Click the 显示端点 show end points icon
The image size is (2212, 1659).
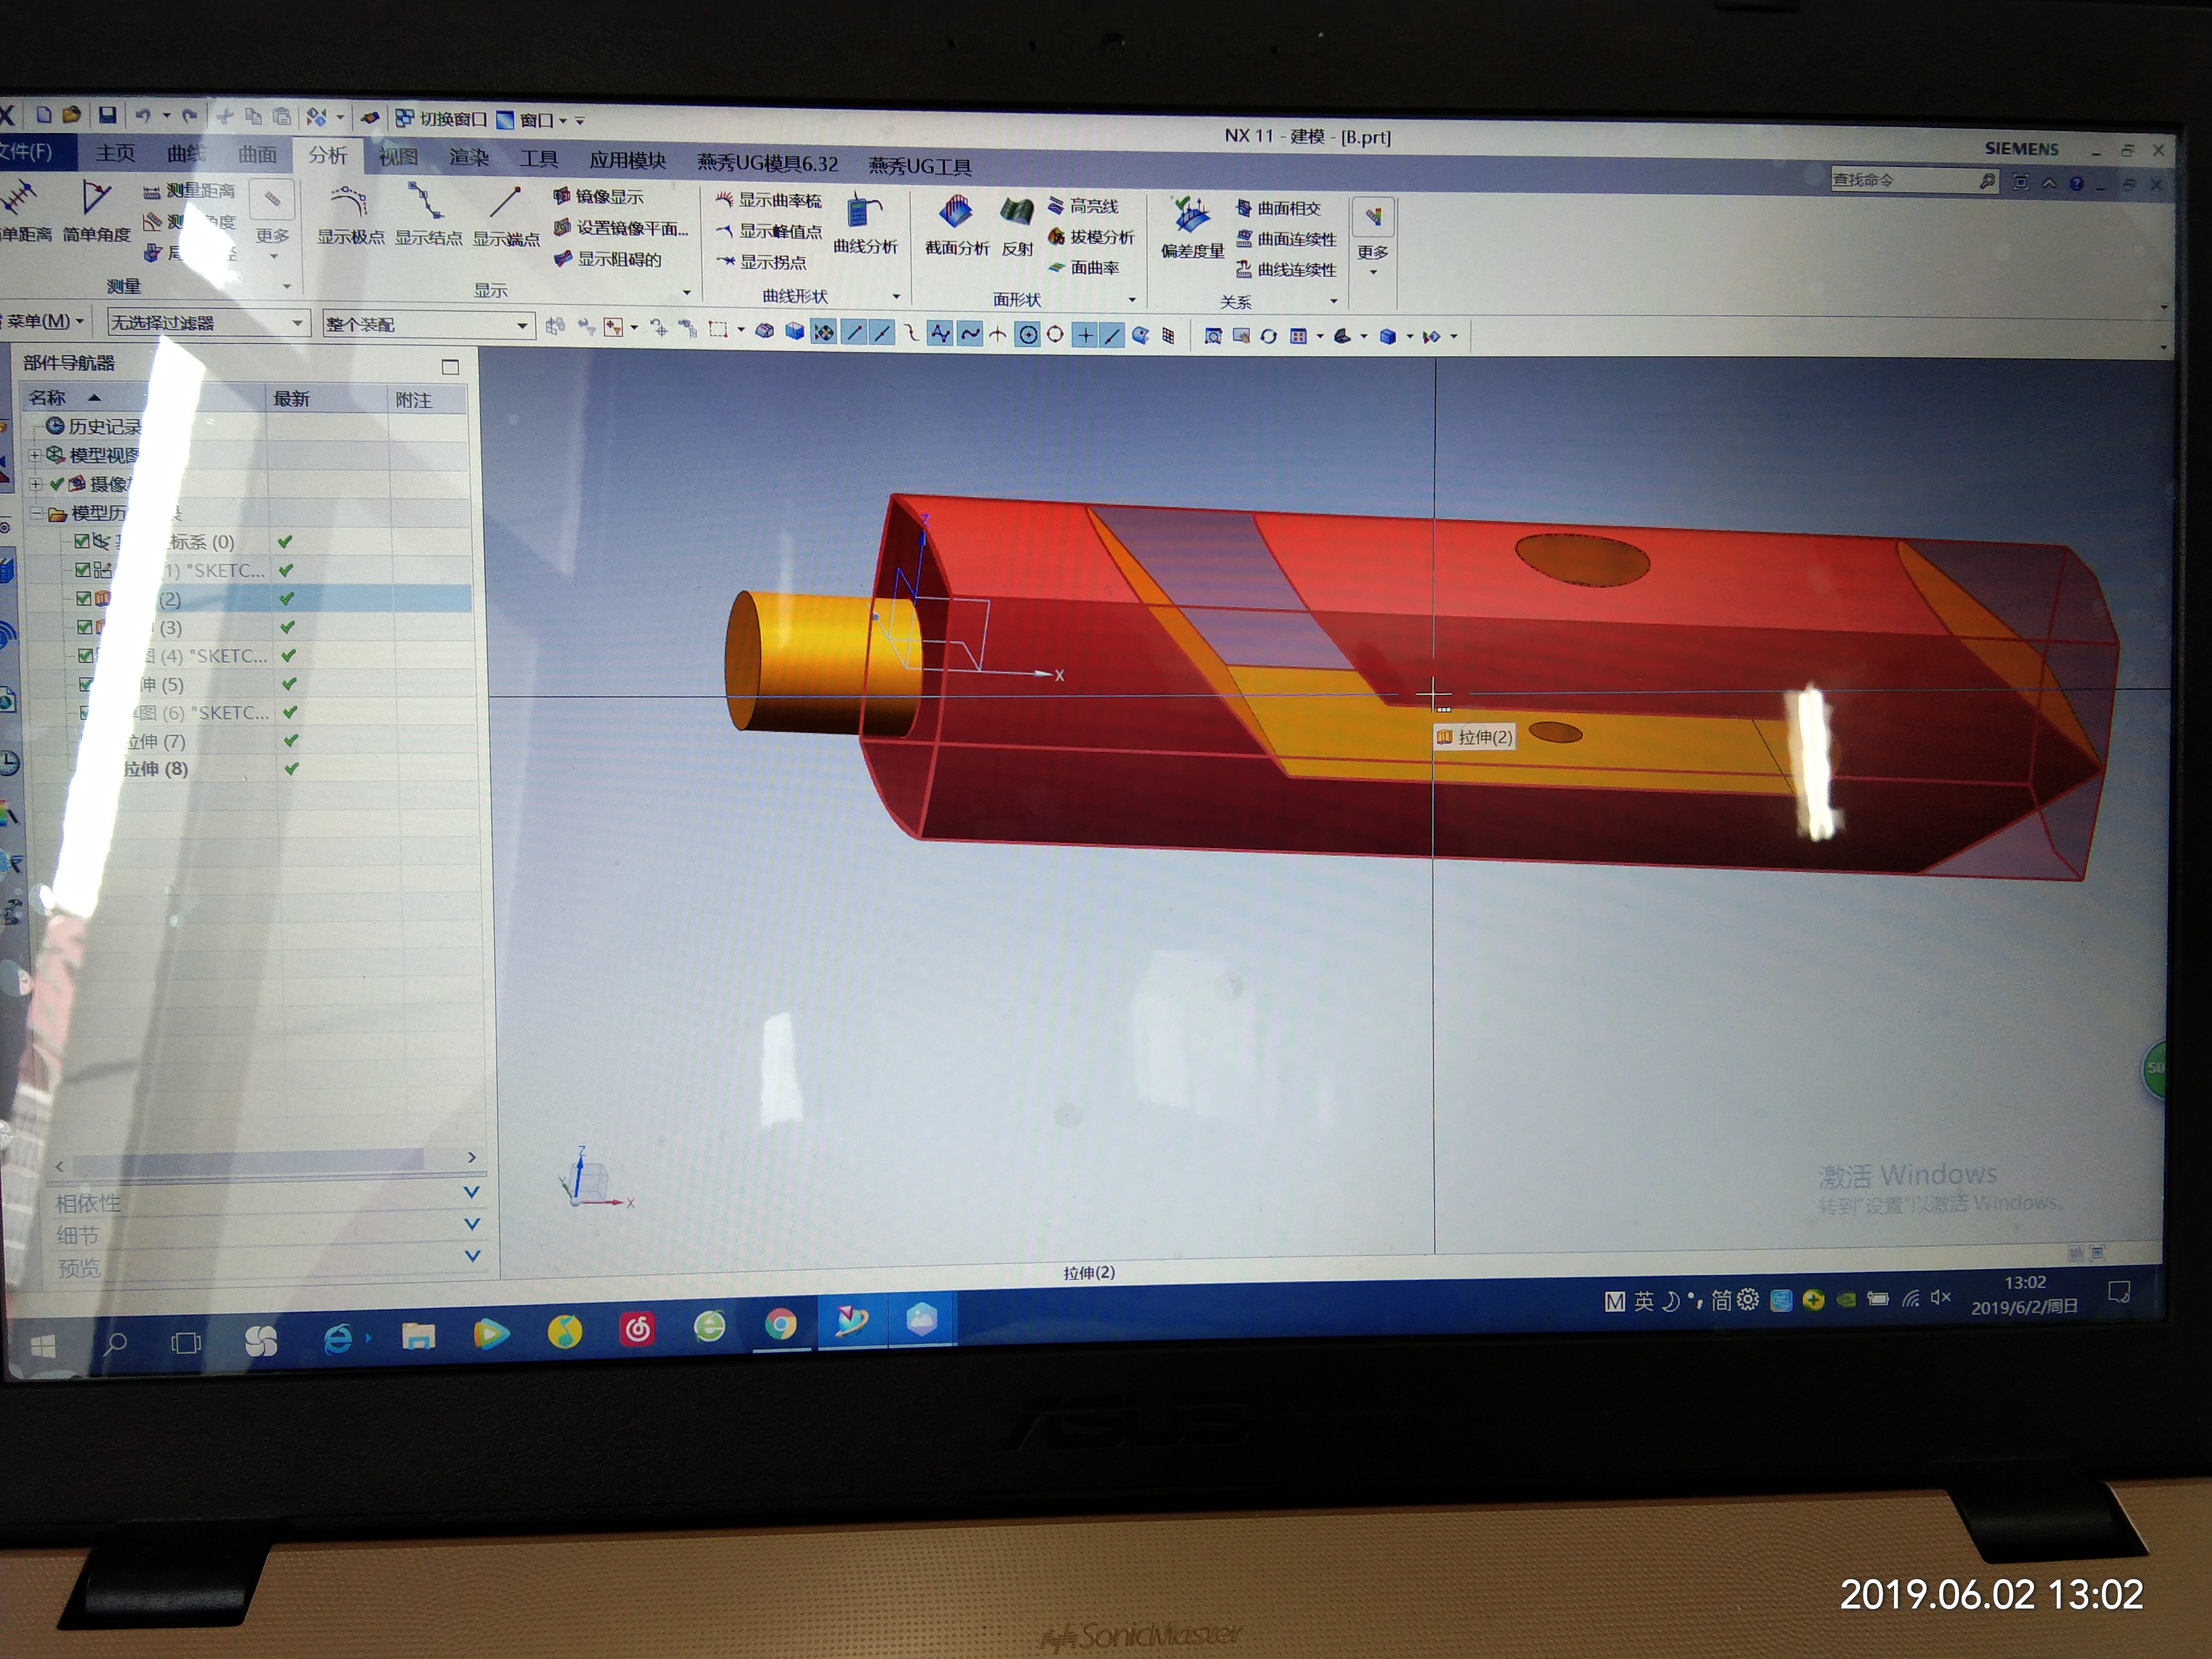tap(506, 204)
